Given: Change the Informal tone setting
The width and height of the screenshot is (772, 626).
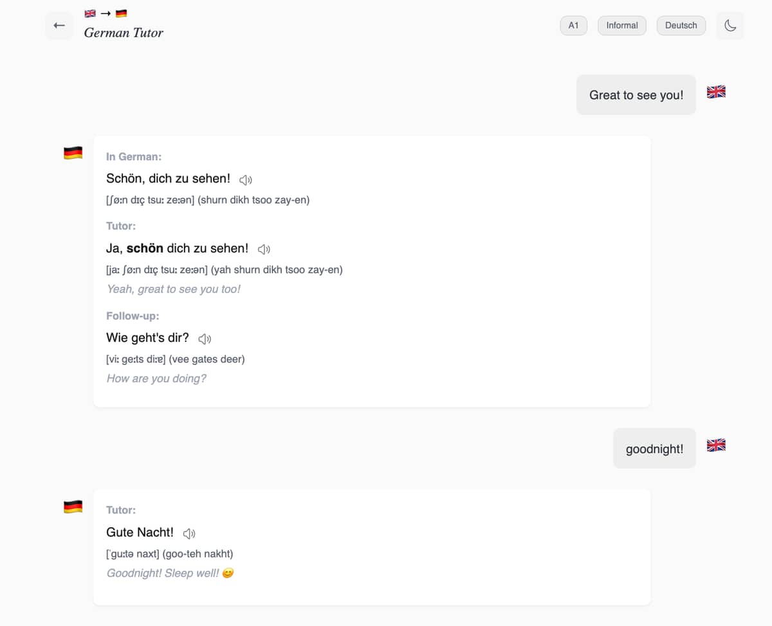Looking at the screenshot, I should click(622, 26).
